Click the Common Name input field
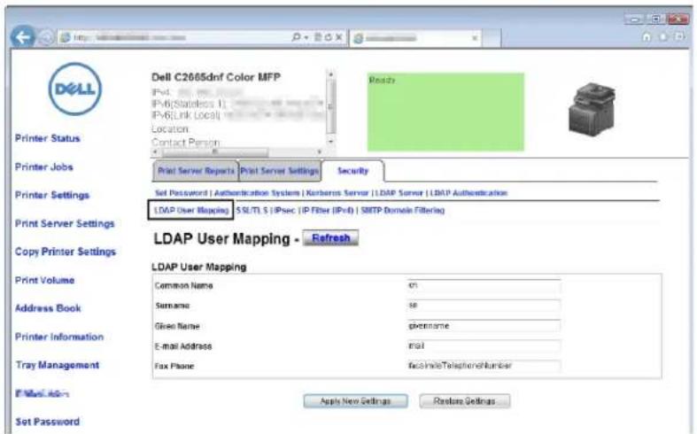 tap(484, 285)
